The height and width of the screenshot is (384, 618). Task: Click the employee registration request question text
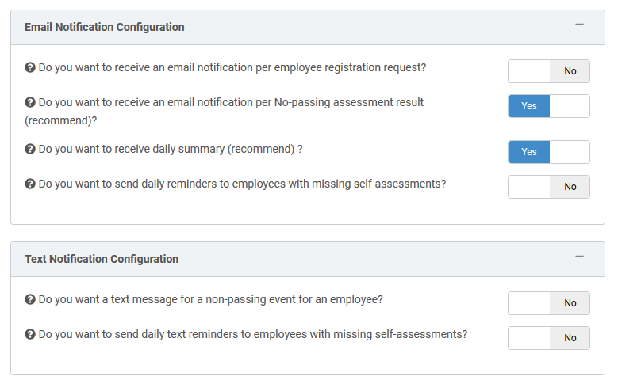pos(232,67)
